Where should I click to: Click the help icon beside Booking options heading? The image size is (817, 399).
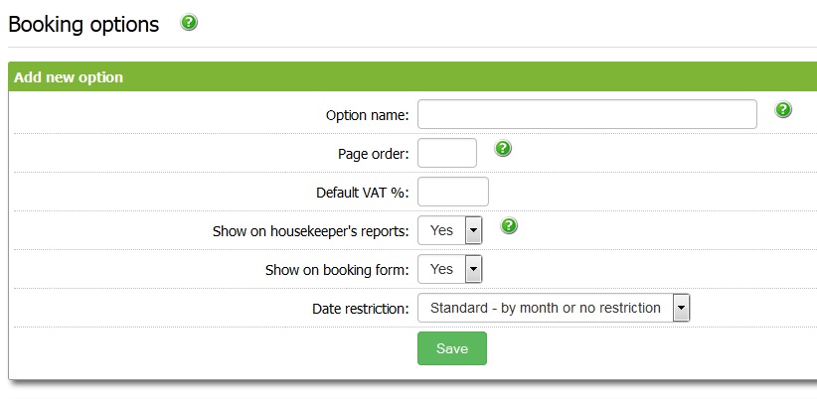point(189,23)
